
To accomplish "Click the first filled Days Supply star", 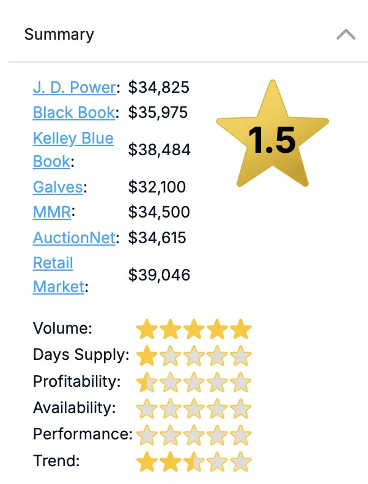I will [147, 356].
